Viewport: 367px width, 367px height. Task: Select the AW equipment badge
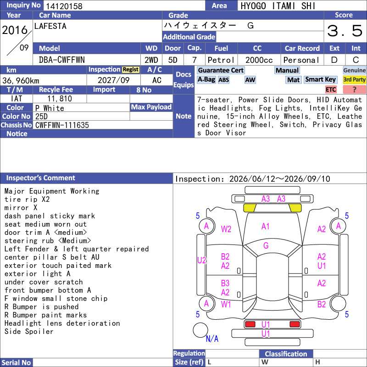click(x=250, y=80)
